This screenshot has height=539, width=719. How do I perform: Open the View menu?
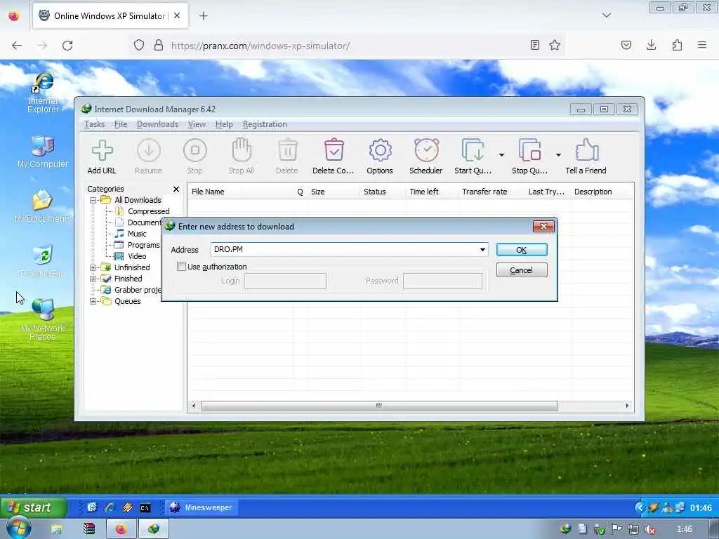coord(197,124)
